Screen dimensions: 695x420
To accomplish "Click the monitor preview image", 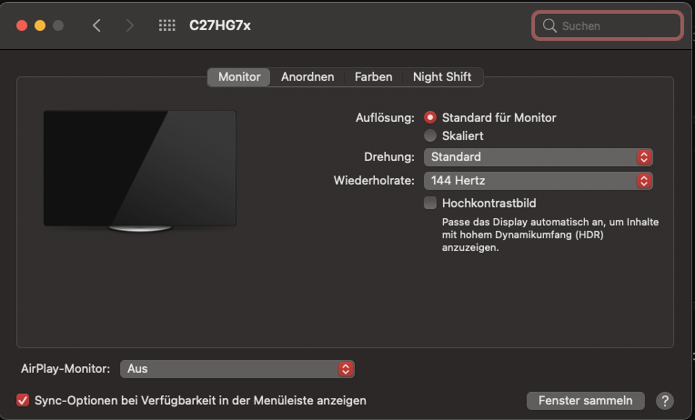I will (139, 171).
